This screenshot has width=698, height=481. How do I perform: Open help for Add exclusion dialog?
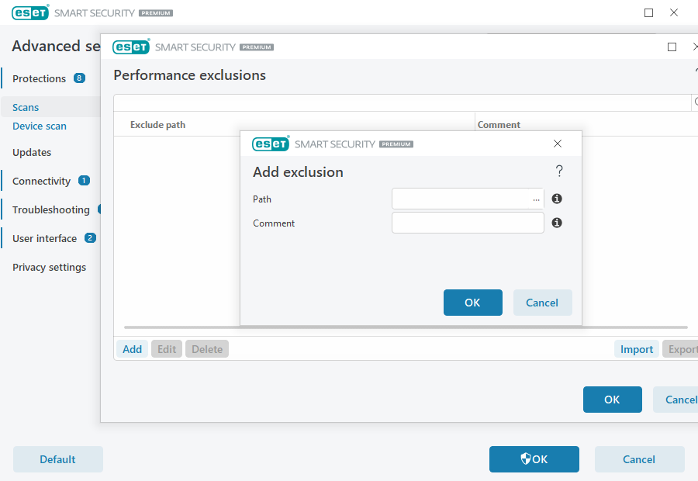tap(559, 171)
